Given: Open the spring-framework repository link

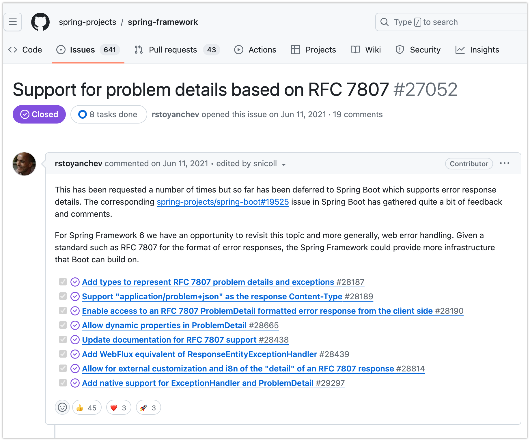Looking at the screenshot, I should [163, 22].
